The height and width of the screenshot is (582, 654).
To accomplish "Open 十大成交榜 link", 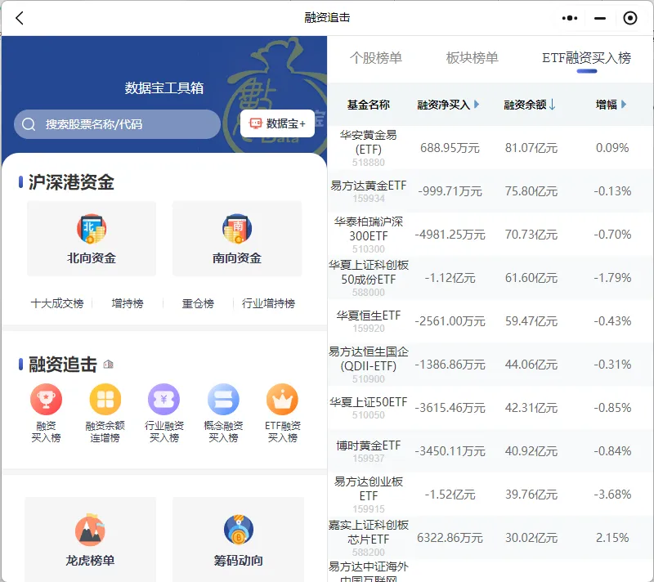I will pos(57,303).
